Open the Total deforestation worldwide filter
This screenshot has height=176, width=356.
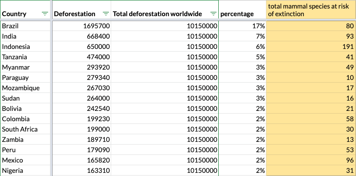point(213,14)
